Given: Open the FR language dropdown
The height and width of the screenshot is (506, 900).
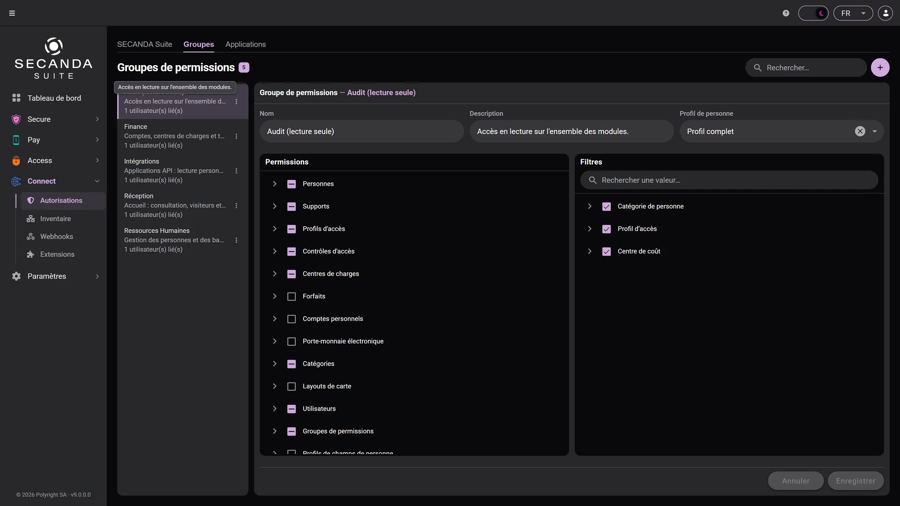Looking at the screenshot, I should tap(853, 13).
